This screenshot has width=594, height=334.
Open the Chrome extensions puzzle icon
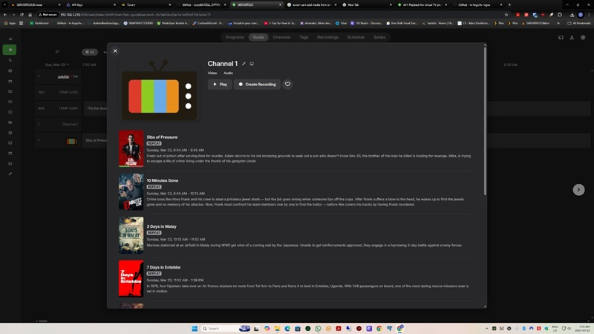tap(560, 15)
